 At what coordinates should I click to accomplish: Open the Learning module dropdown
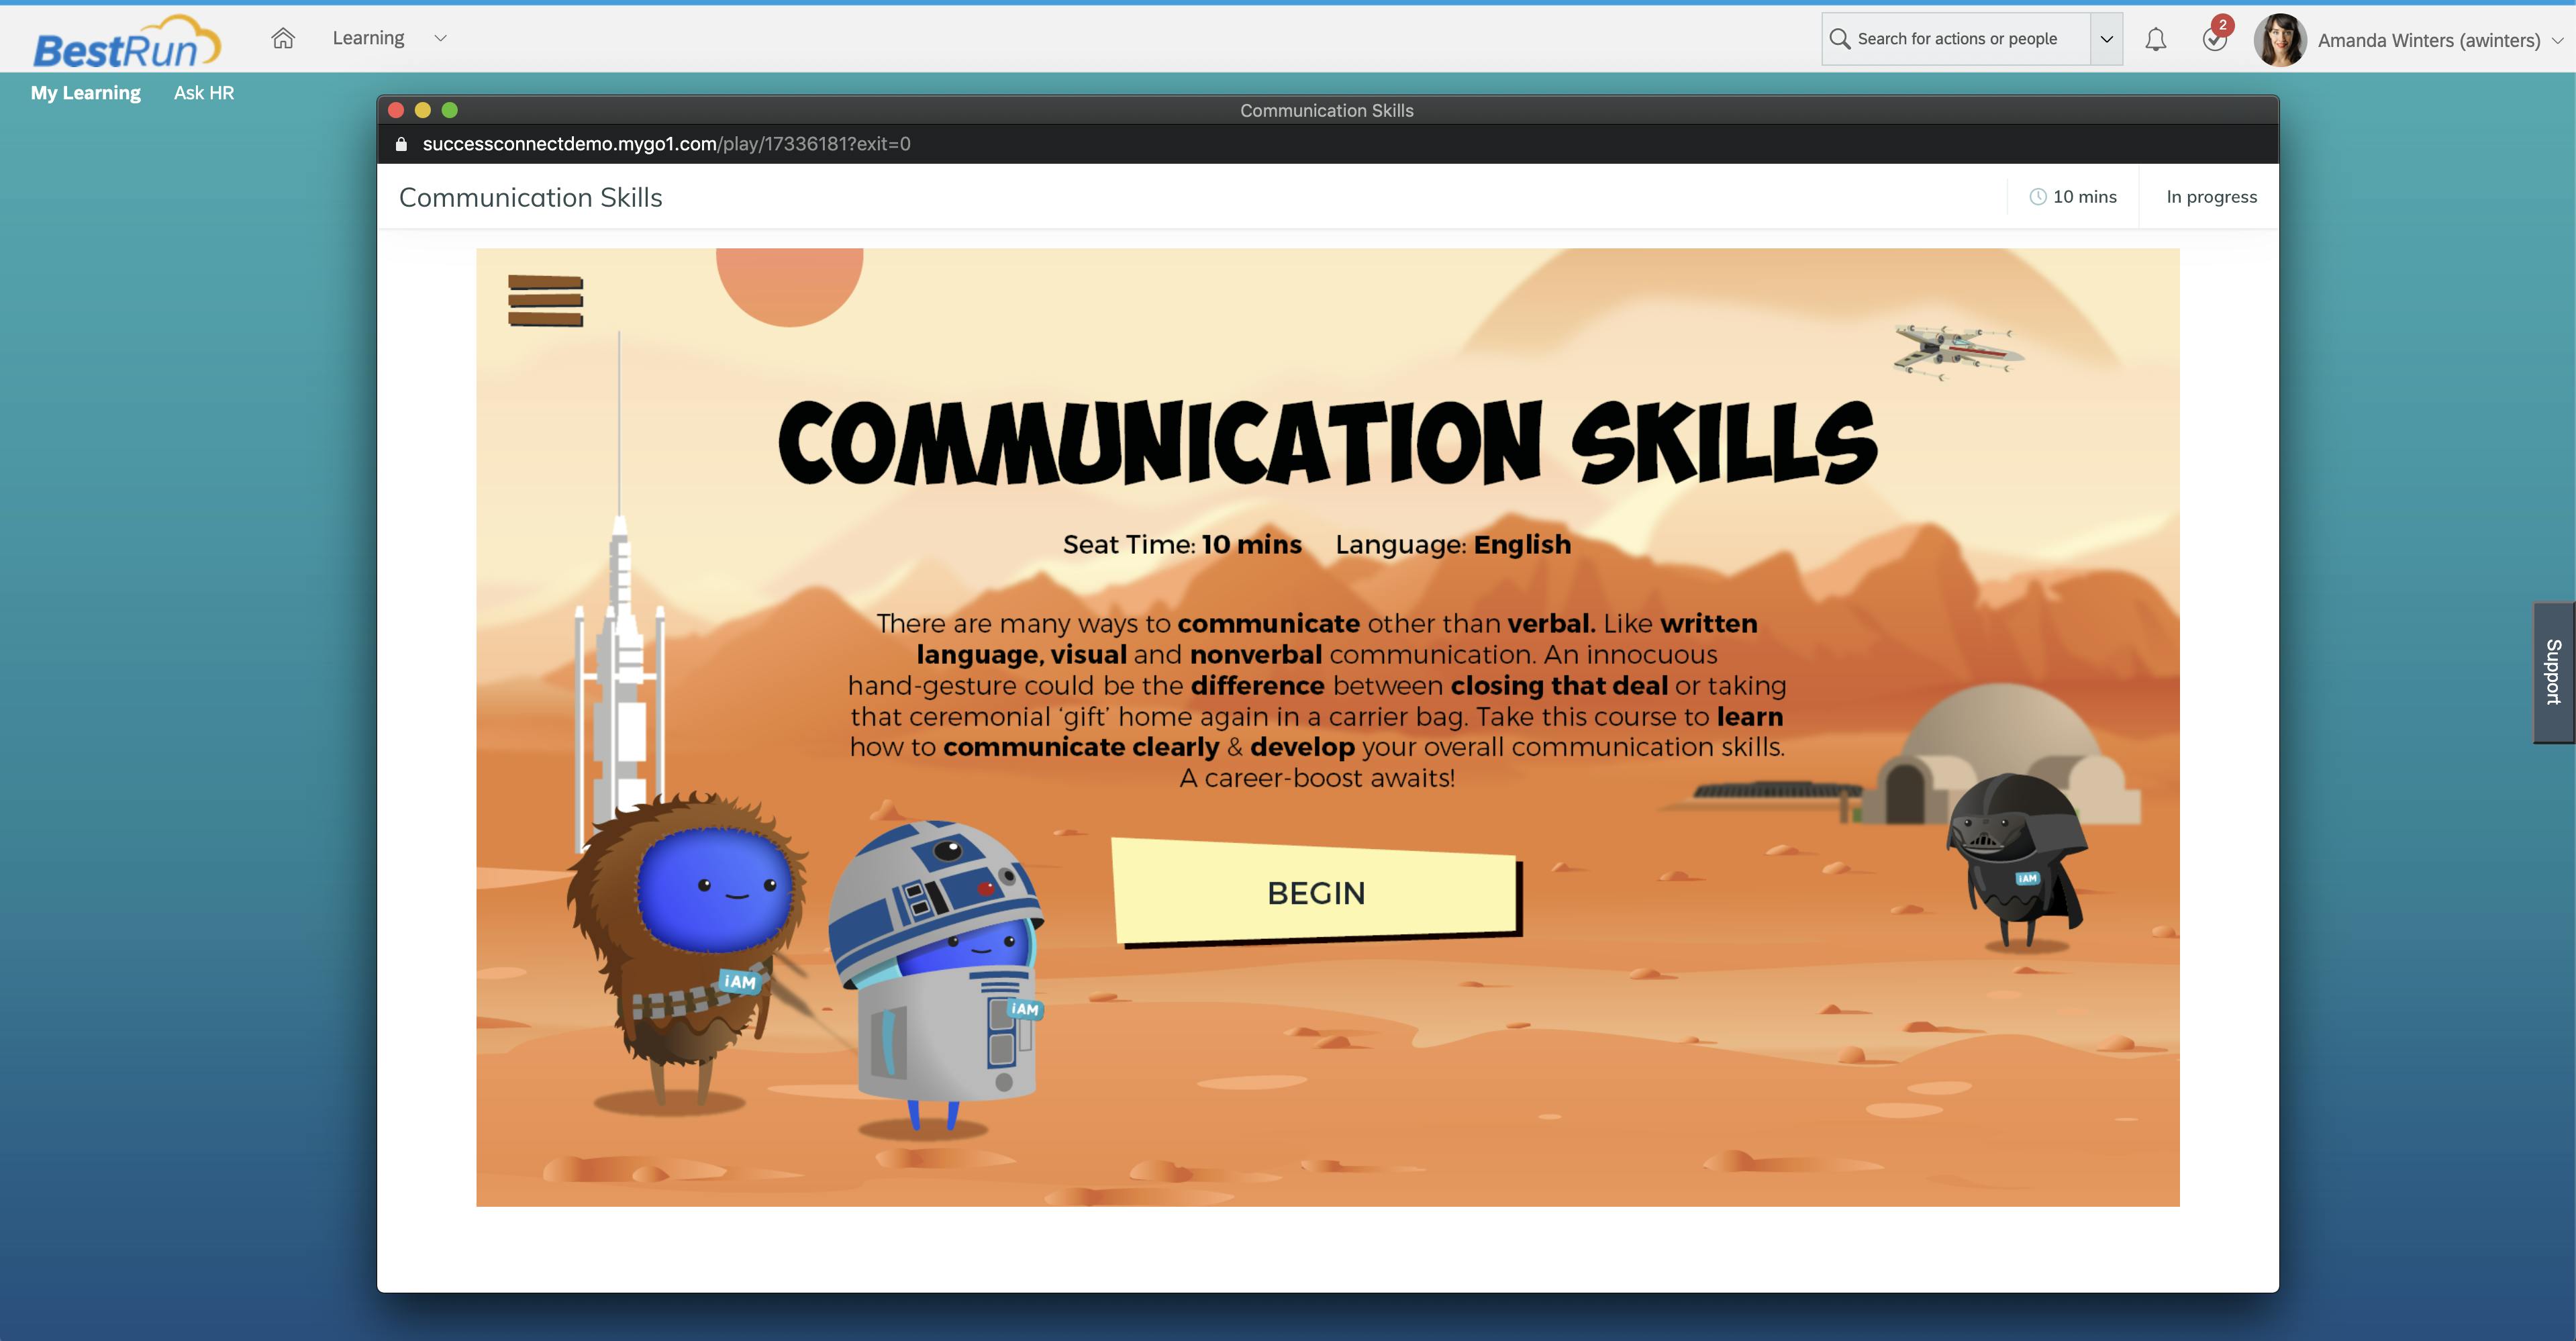pyautogui.click(x=440, y=38)
